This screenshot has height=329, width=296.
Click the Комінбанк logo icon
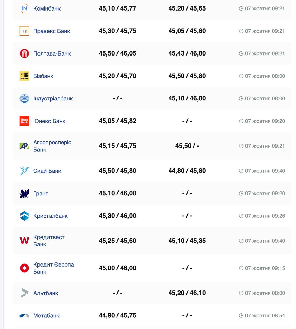coord(24,8)
